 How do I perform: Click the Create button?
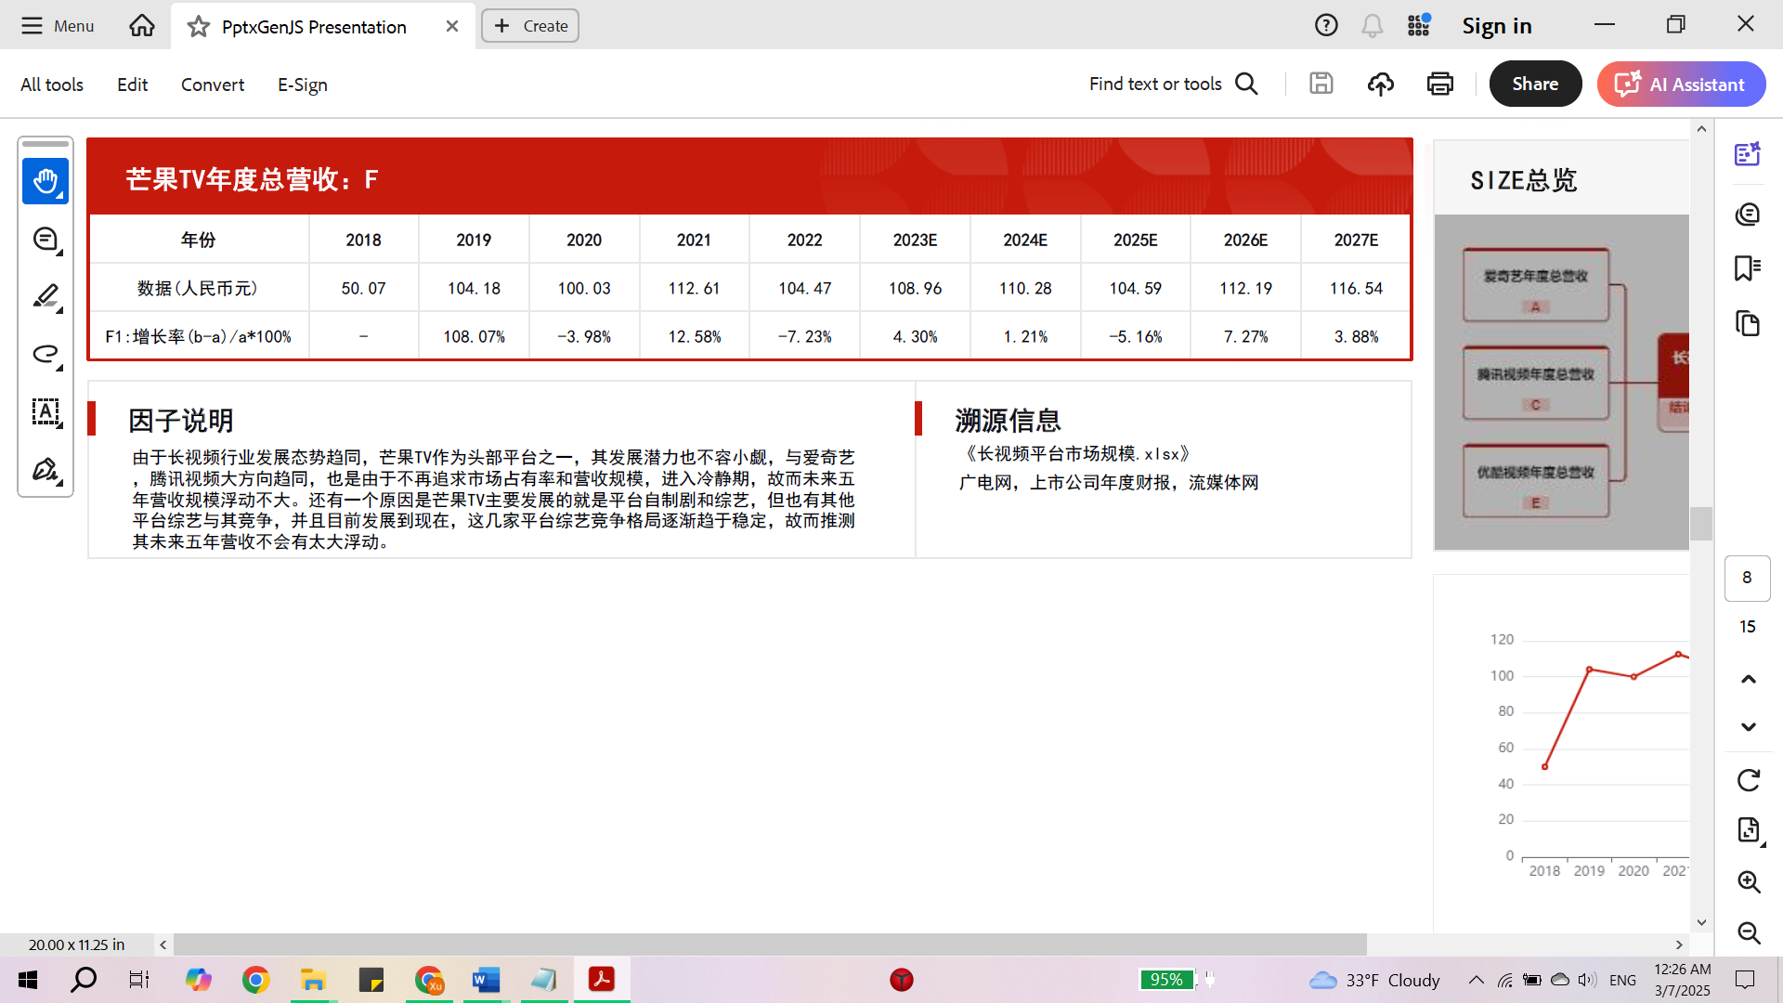530,26
